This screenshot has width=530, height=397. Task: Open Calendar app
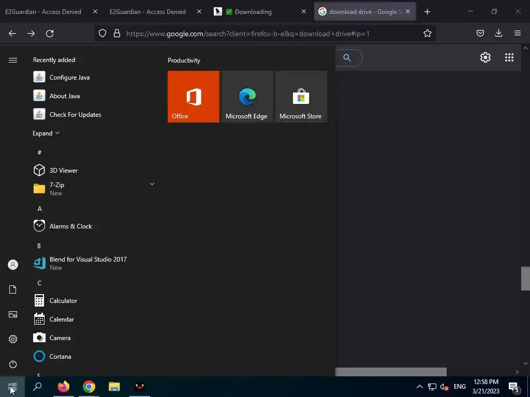(x=94, y=319)
